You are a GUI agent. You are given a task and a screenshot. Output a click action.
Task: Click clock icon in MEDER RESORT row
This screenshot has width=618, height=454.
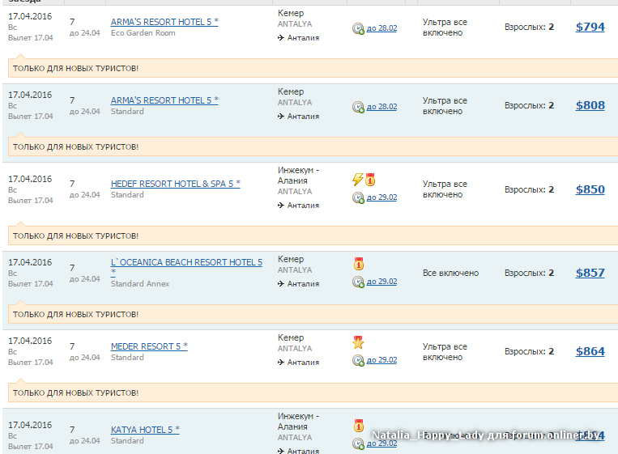pyautogui.click(x=358, y=360)
